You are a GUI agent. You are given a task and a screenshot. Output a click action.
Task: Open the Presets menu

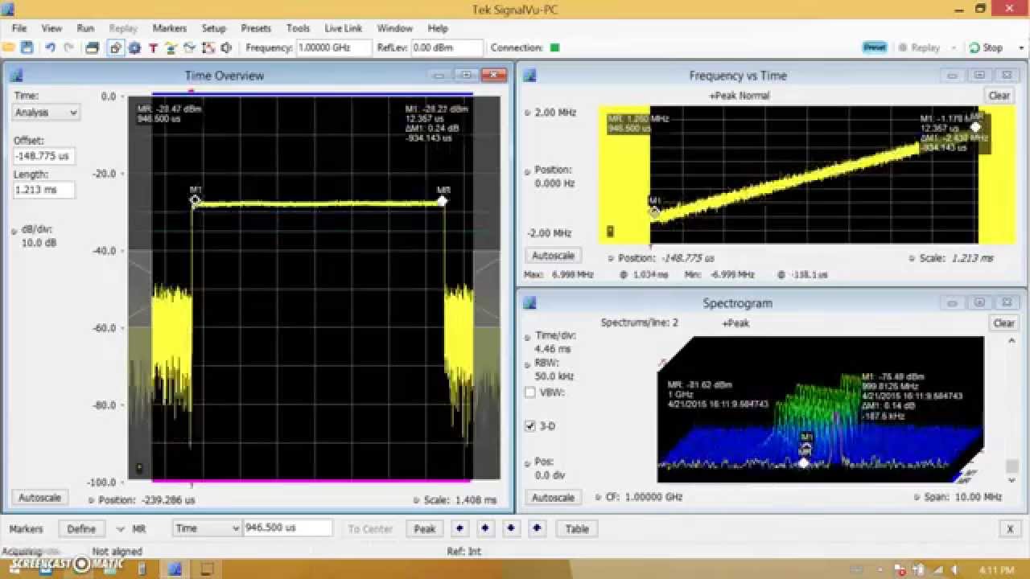pos(256,28)
